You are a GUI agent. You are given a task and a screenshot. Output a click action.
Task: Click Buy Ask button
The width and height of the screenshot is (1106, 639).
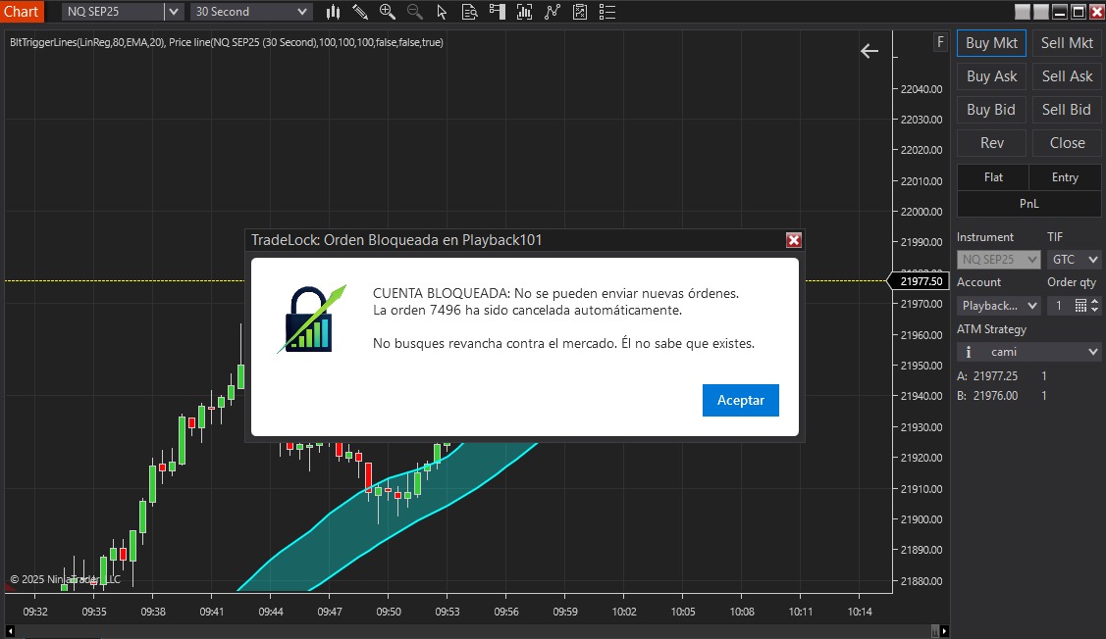pyautogui.click(x=992, y=76)
